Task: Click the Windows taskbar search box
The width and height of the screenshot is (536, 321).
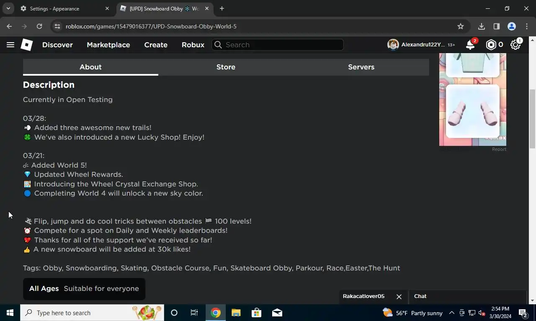Action: (92, 313)
